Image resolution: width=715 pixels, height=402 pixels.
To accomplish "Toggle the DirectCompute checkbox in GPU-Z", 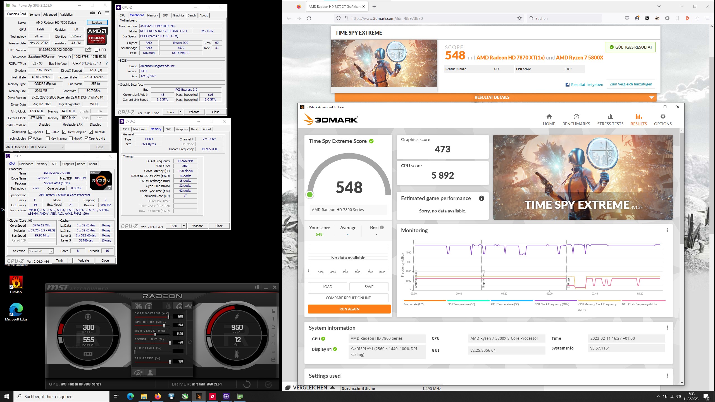I will click(x=64, y=132).
